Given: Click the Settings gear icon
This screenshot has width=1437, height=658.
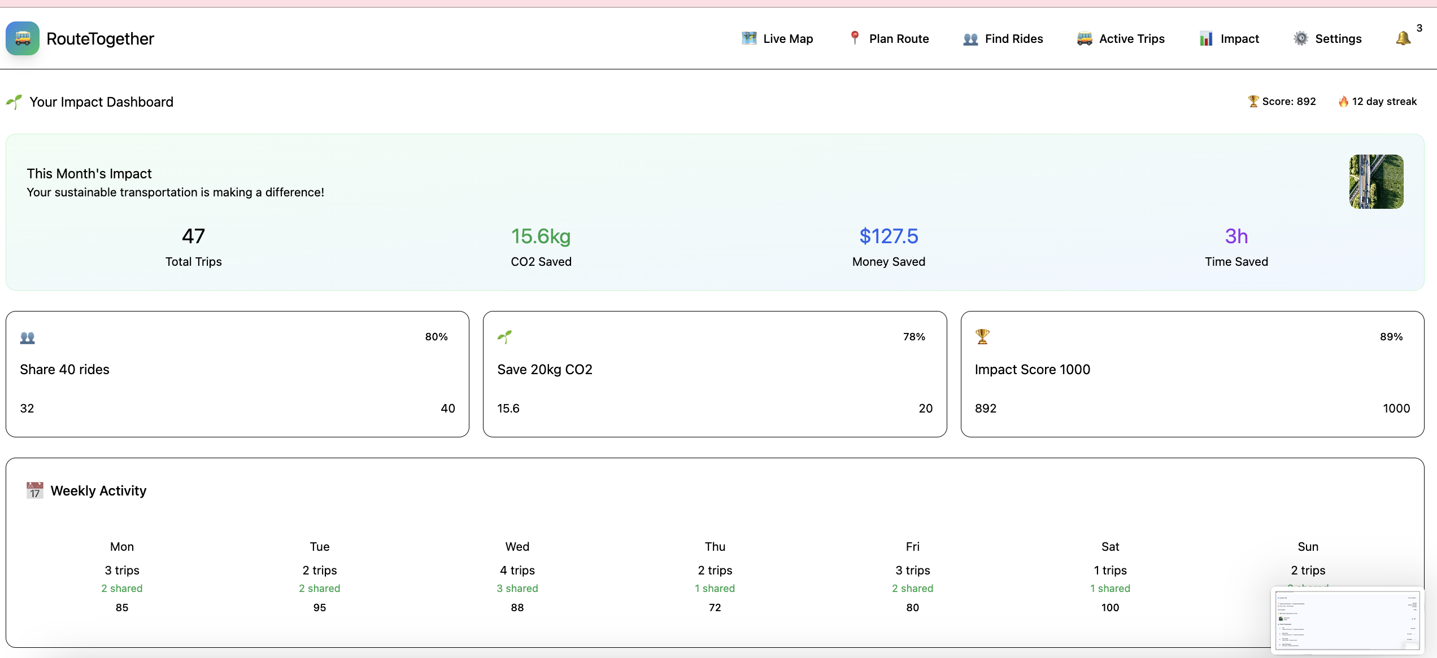Looking at the screenshot, I should coord(1301,38).
